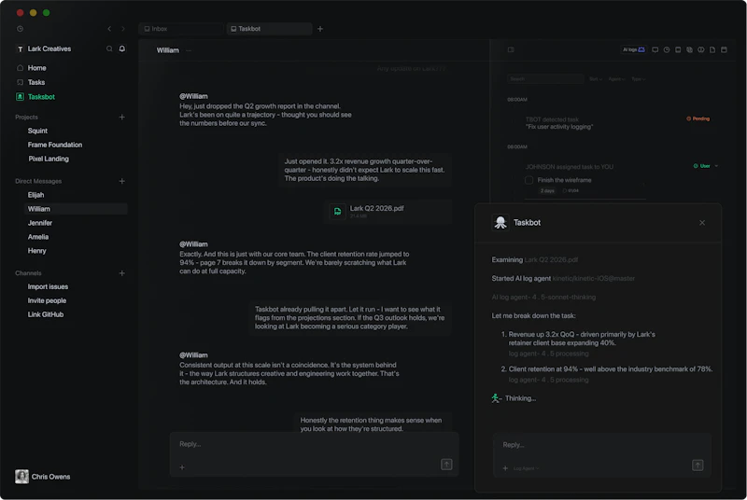Click Invite people under Channels
The image size is (747, 500).
[x=47, y=300]
